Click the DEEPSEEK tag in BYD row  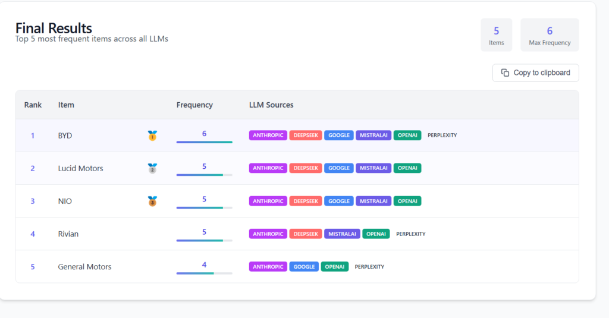(x=306, y=135)
